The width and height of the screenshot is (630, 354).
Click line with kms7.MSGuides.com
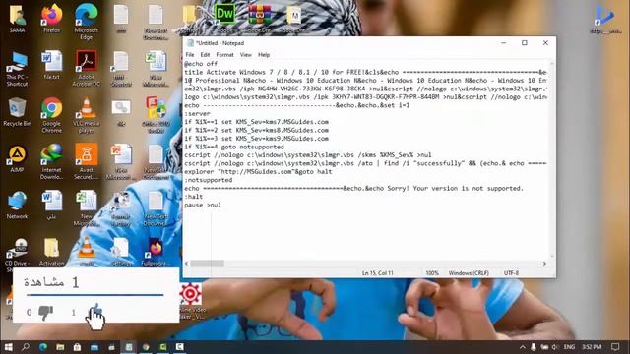point(256,122)
